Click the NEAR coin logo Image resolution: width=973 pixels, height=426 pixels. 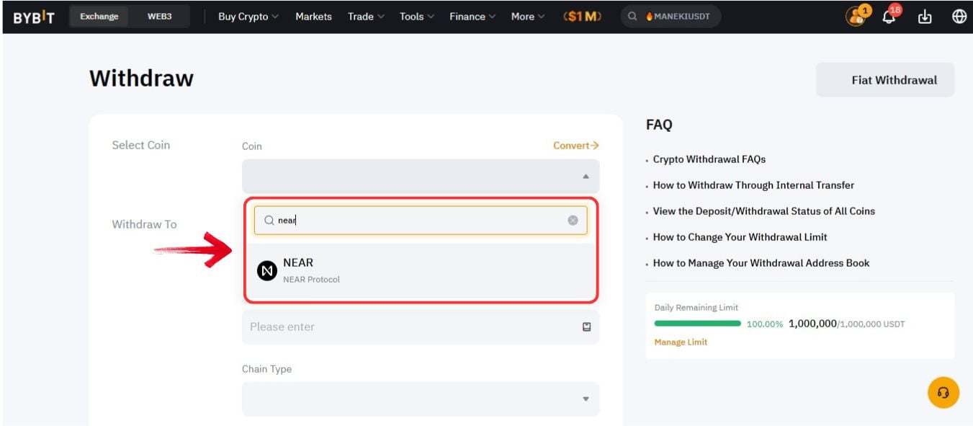(267, 271)
